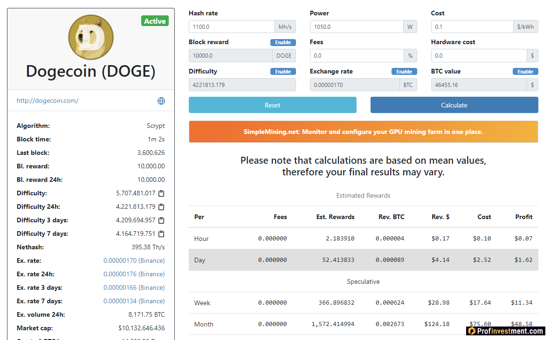The width and height of the screenshot is (550, 340).
Task: Click the Hash rate input field
Action: coord(231,27)
